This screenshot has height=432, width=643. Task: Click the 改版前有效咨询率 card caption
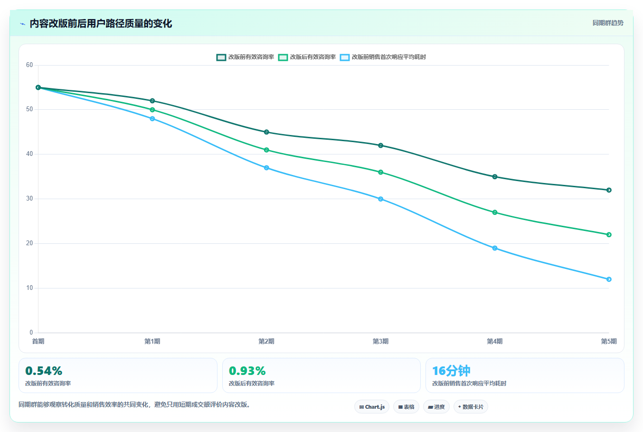[48, 384]
